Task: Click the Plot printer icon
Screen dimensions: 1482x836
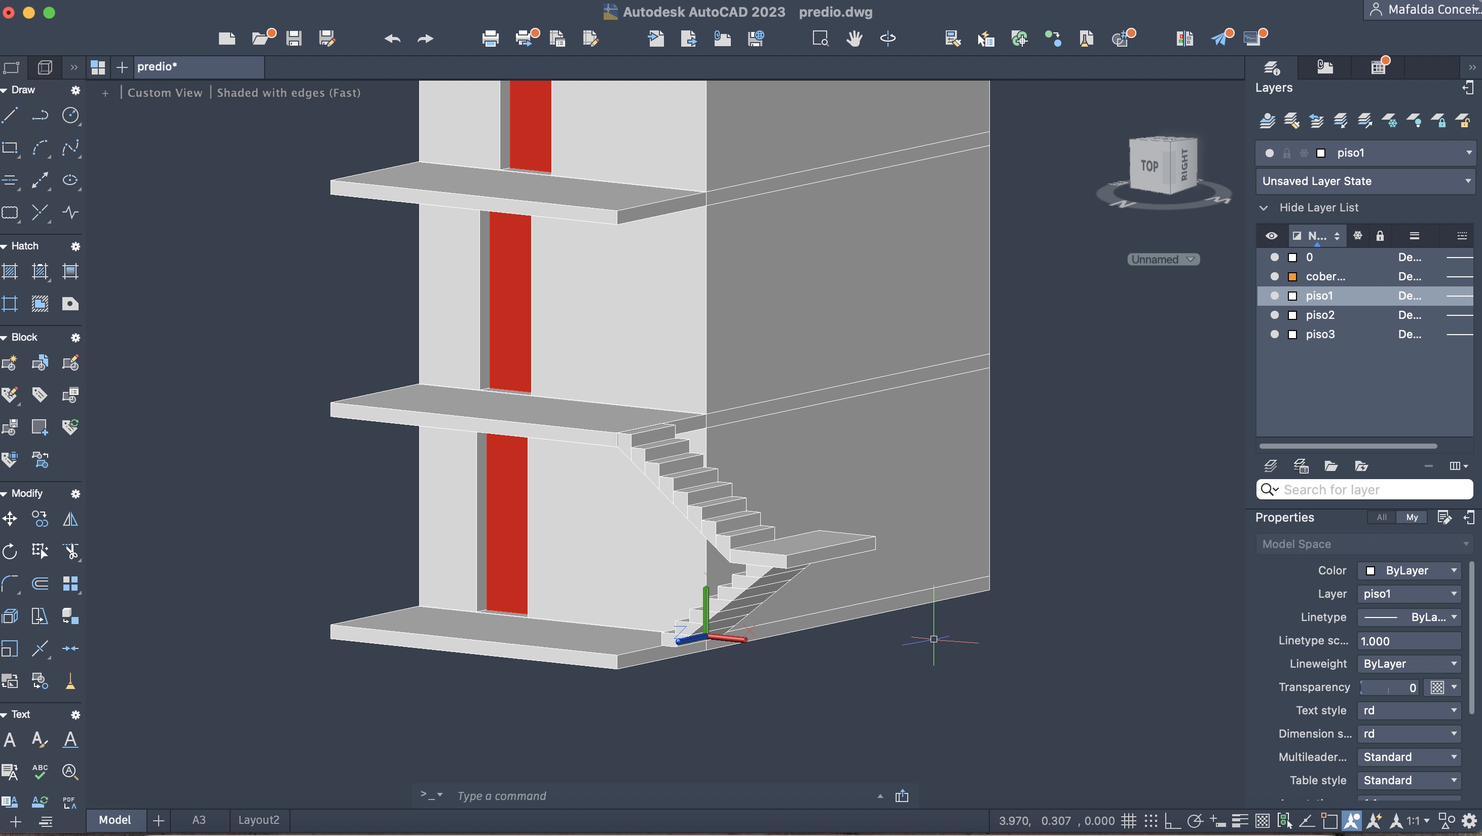Action: click(490, 39)
